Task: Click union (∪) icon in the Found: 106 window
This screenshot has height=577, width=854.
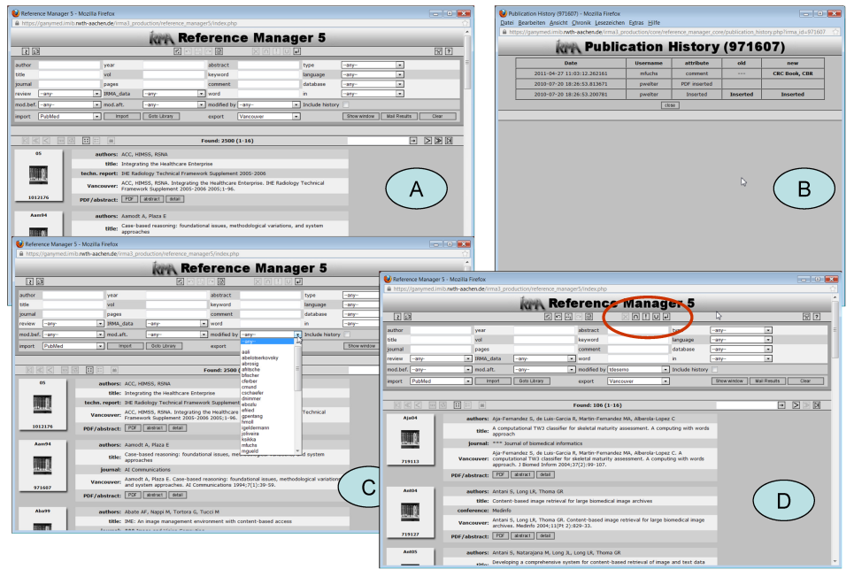Action: pyautogui.click(x=656, y=317)
